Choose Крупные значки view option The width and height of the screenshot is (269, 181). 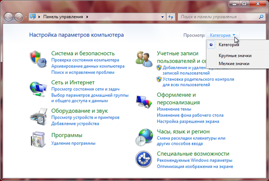(x=235, y=56)
